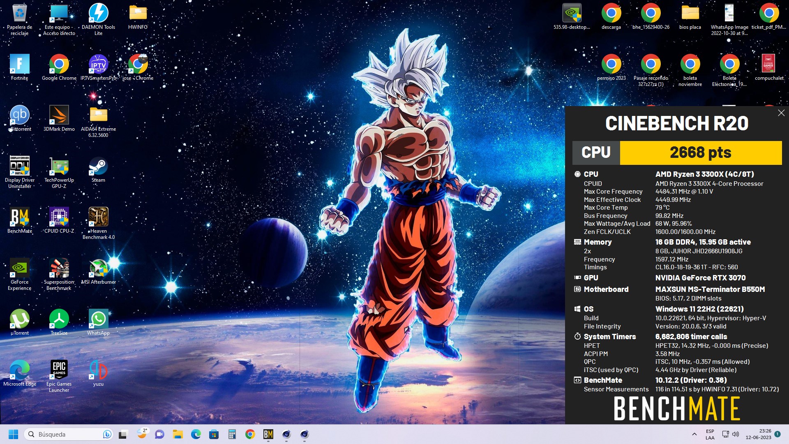Open Heaven Benchmark 4.0 icon

click(98, 223)
